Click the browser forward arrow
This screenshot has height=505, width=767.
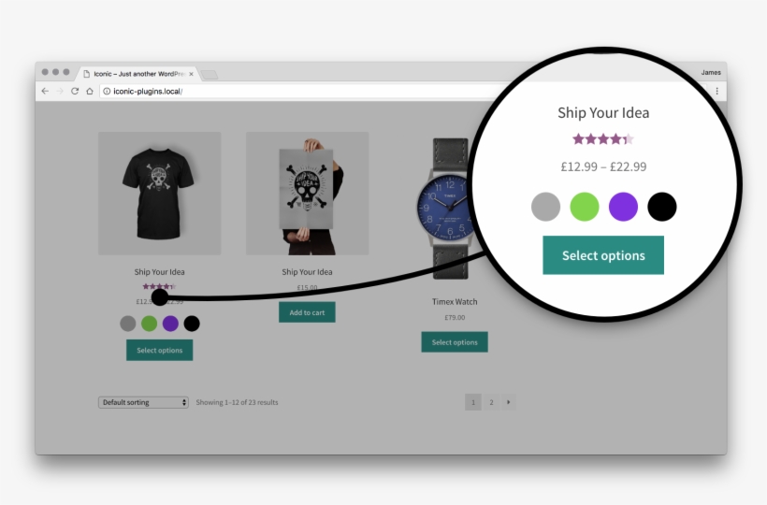tap(60, 91)
